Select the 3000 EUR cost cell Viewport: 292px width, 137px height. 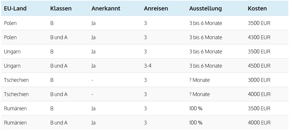pos(259,80)
